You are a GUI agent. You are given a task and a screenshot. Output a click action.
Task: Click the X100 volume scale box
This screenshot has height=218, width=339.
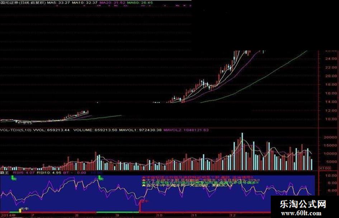(x=325, y=168)
